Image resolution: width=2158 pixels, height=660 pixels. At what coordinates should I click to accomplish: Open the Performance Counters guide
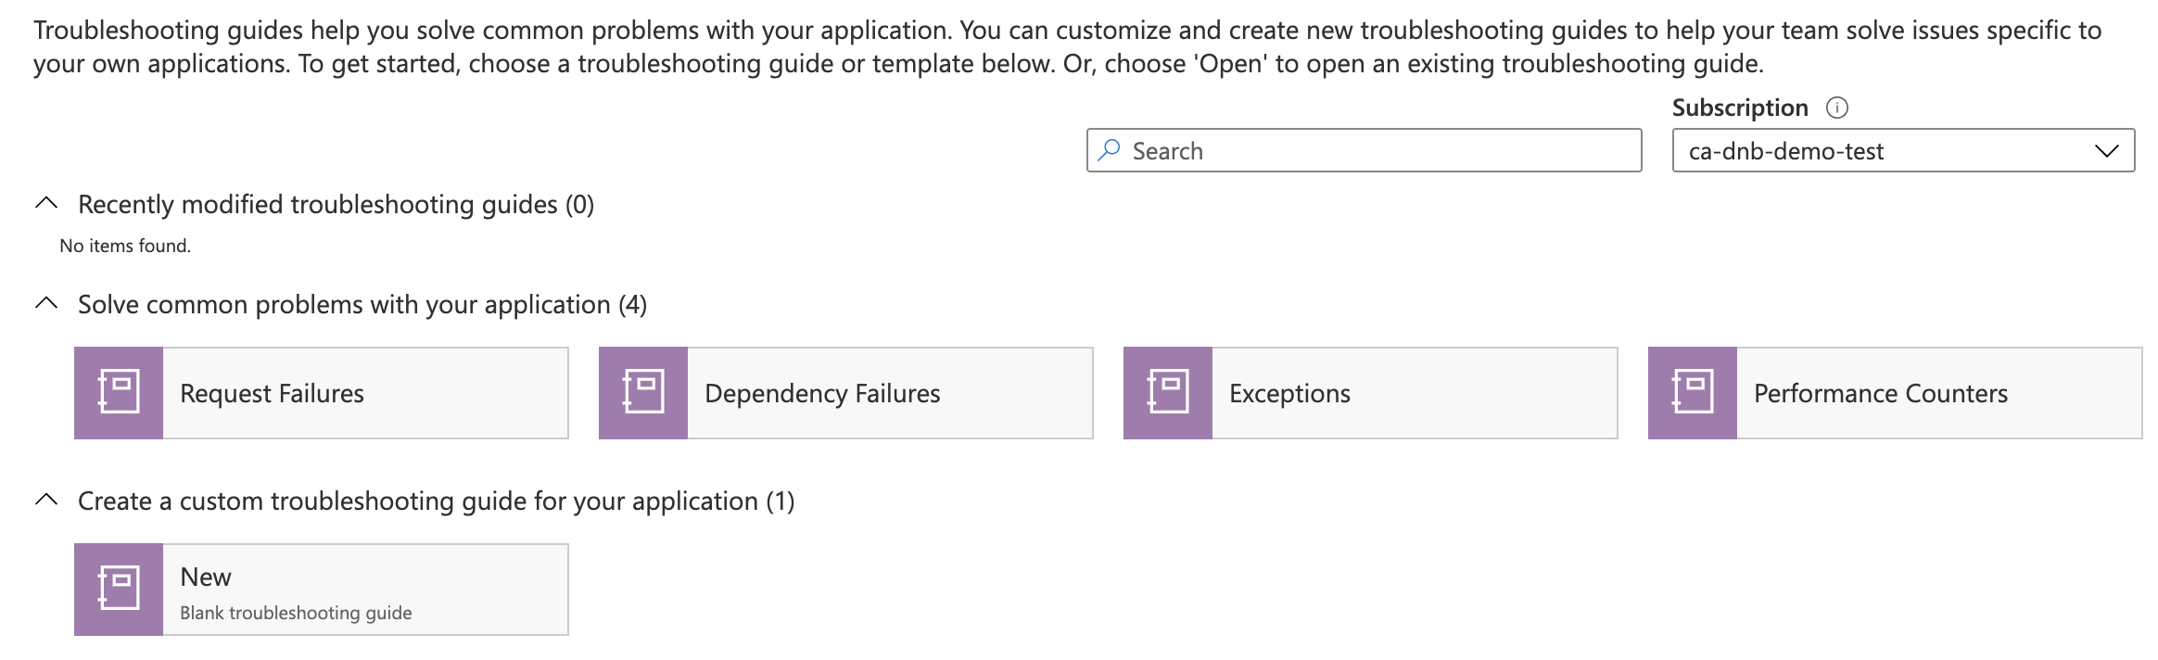[1895, 393]
